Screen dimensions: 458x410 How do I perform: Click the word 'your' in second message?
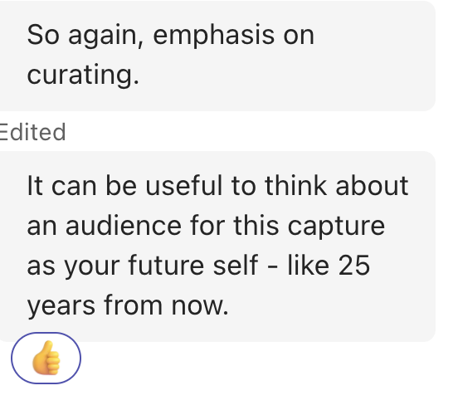pyautogui.click(x=92, y=266)
